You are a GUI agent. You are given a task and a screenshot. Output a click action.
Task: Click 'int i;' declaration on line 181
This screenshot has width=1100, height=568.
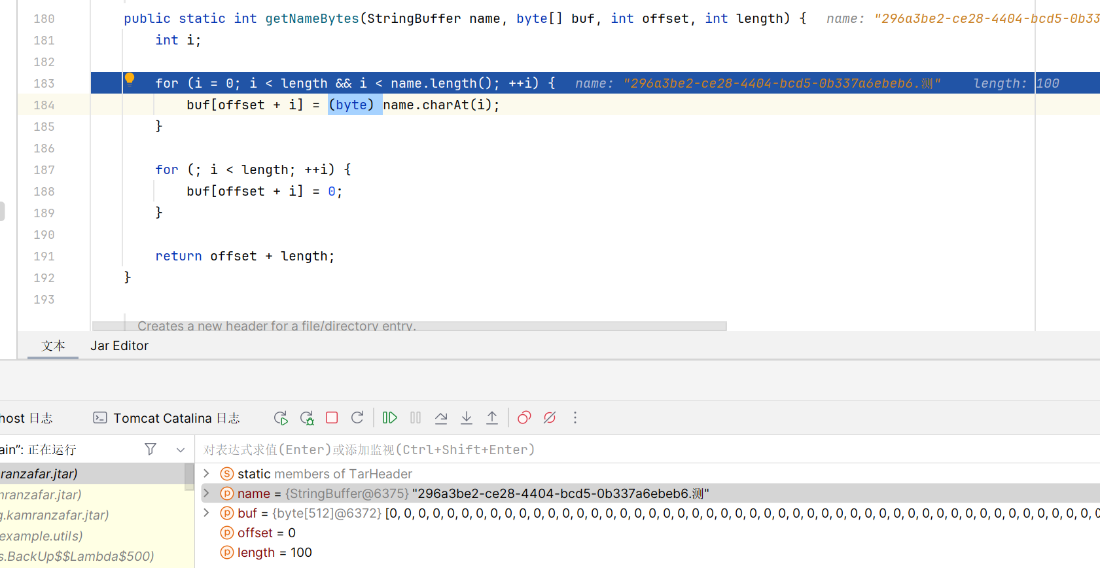178,40
